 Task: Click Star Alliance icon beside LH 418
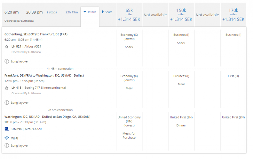pyautogui.click(x=6, y=88)
